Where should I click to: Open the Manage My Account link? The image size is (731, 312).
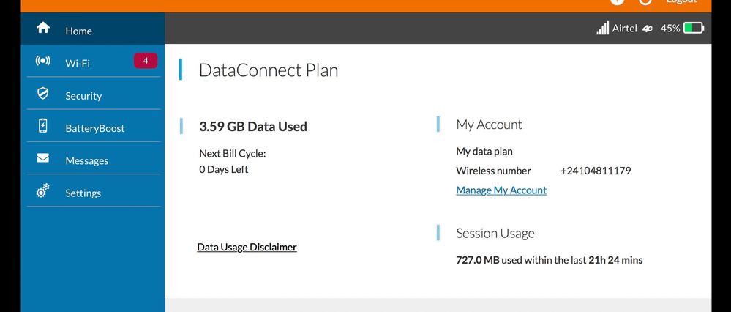(x=501, y=190)
